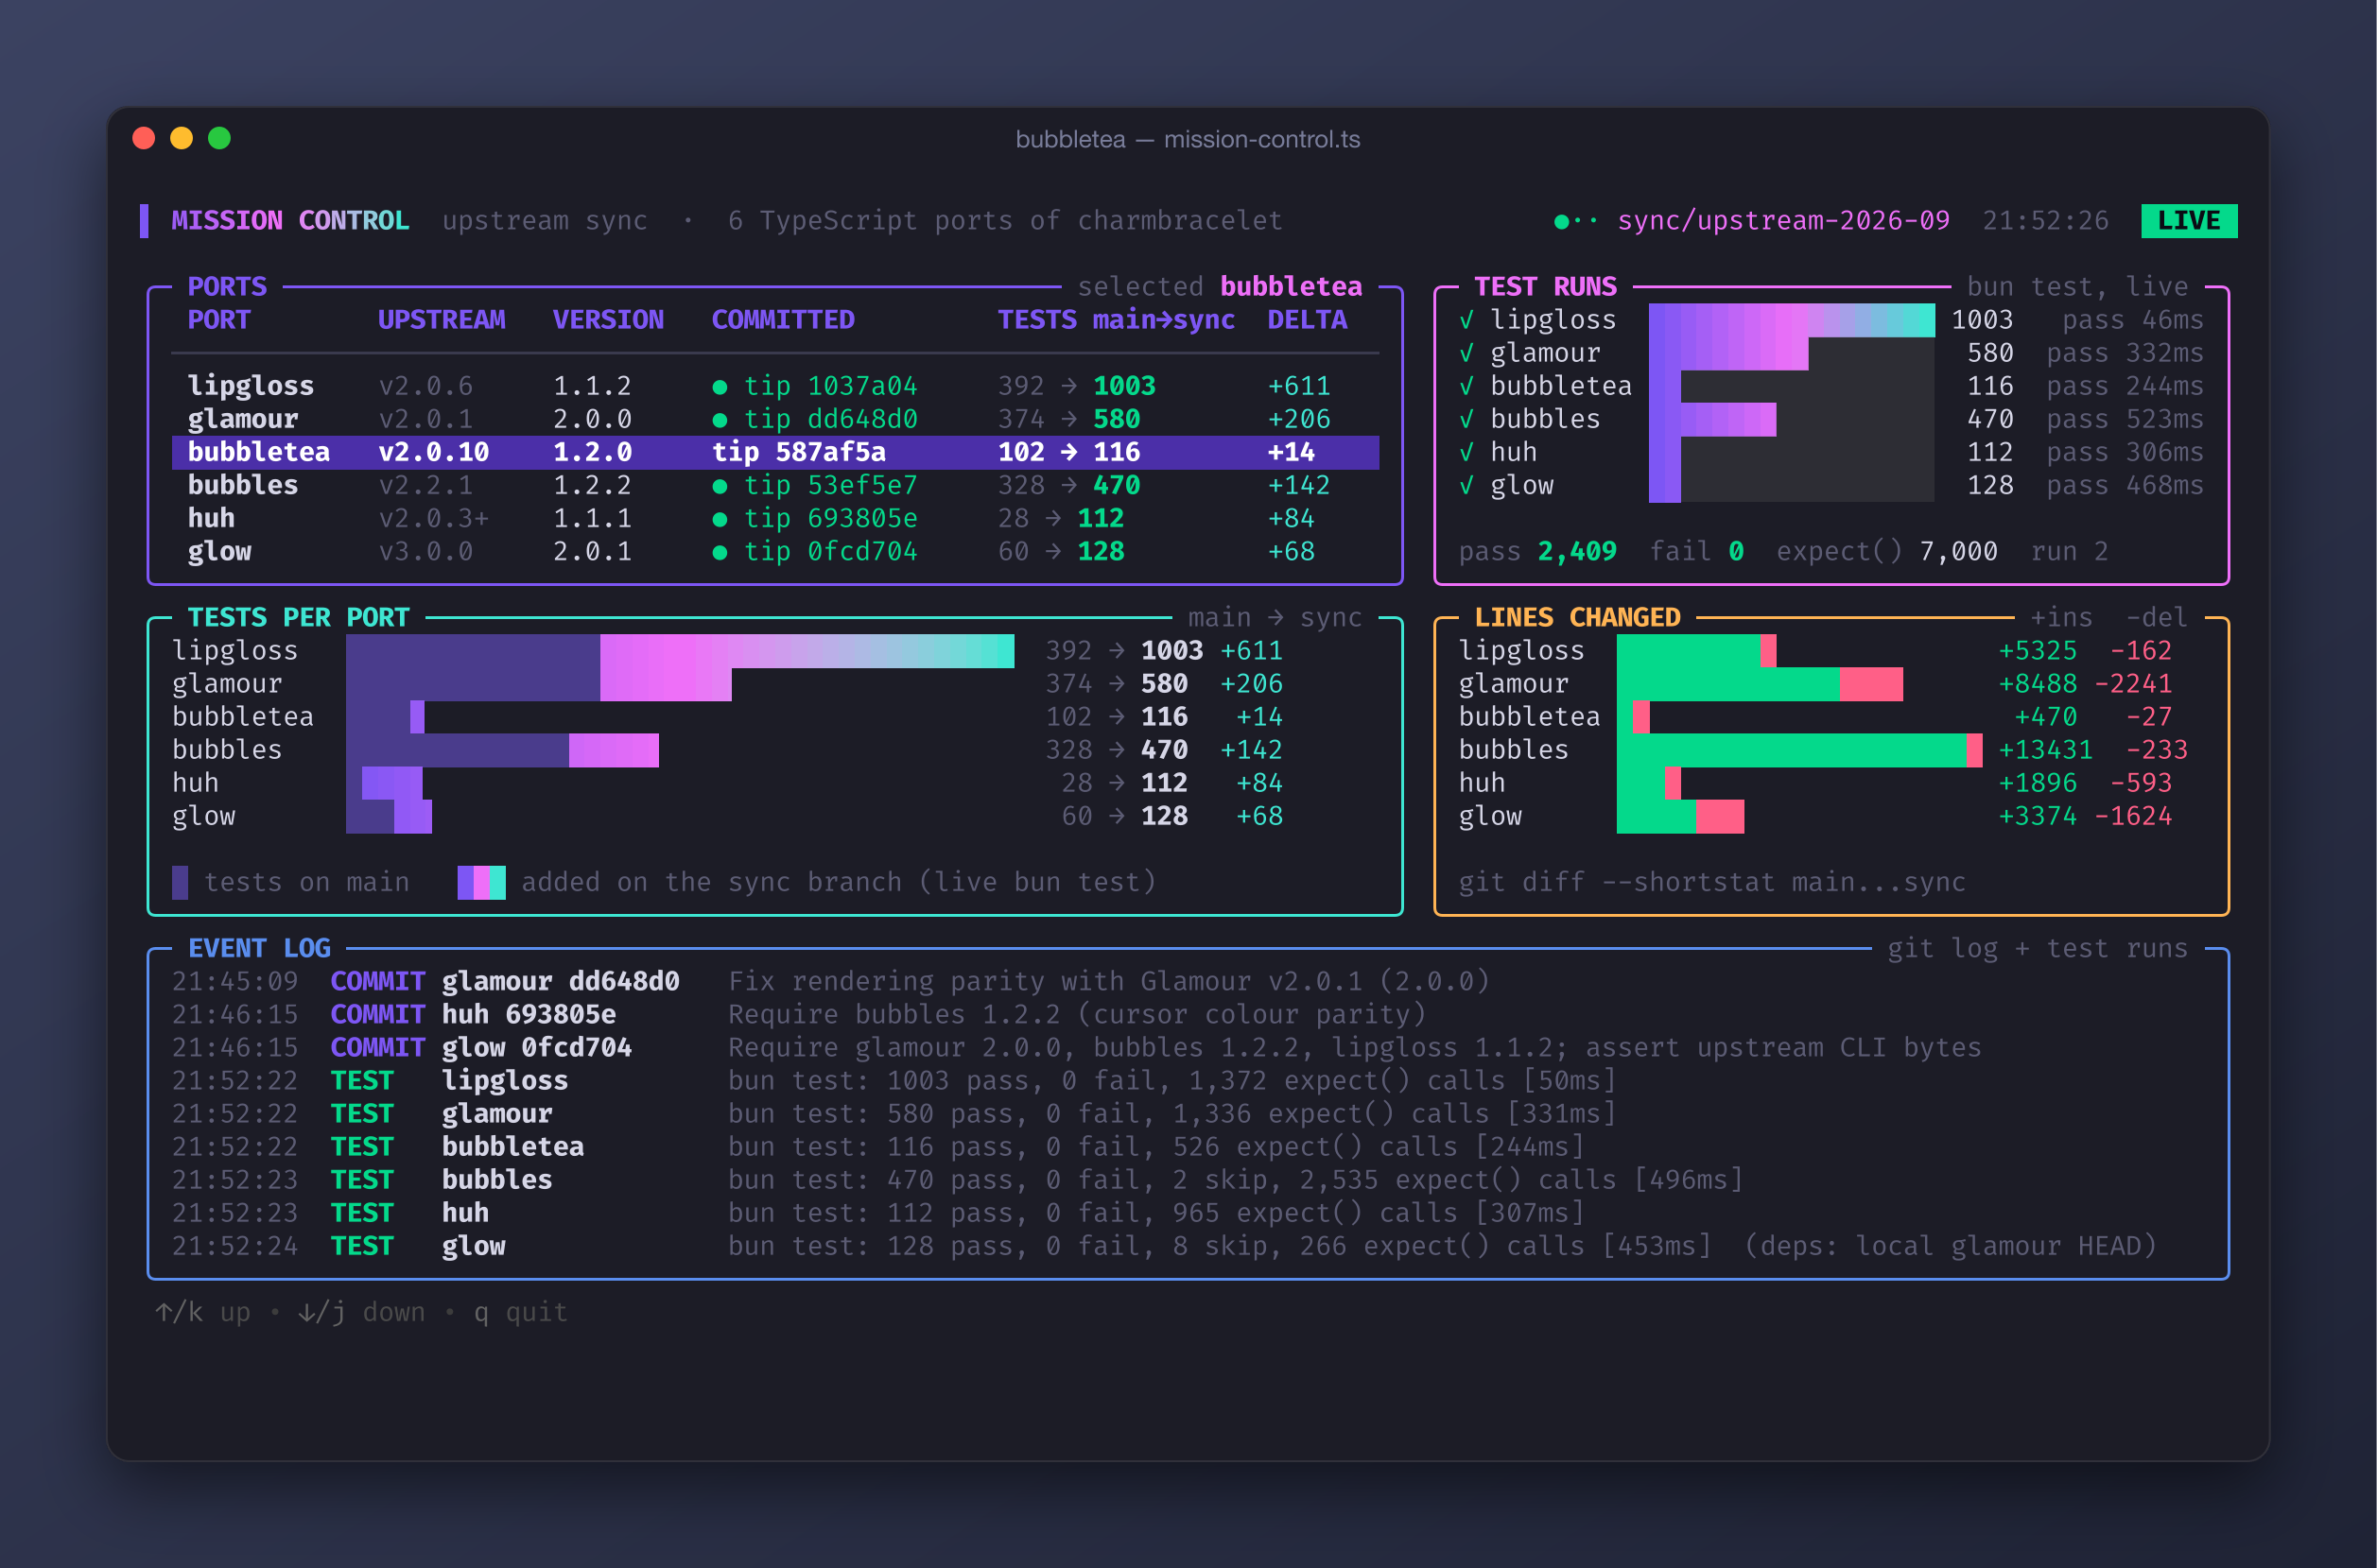Click the huh checkmark in TEST RUNS

[x=1466, y=452]
